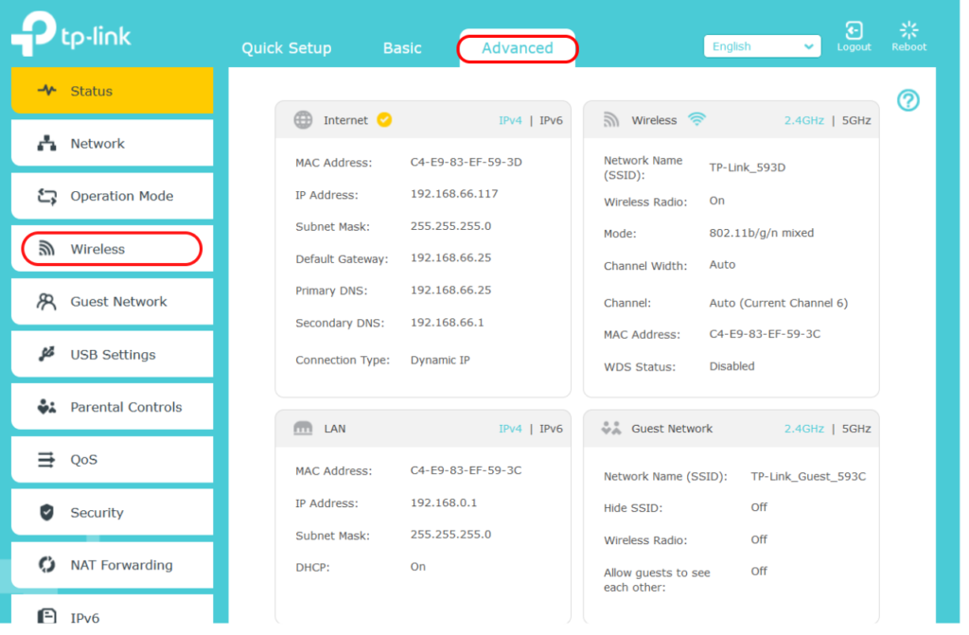The image size is (969, 635).
Task: Click the LAN MAC address C4-E9-83-EF-59-3C
Action: tap(466, 470)
